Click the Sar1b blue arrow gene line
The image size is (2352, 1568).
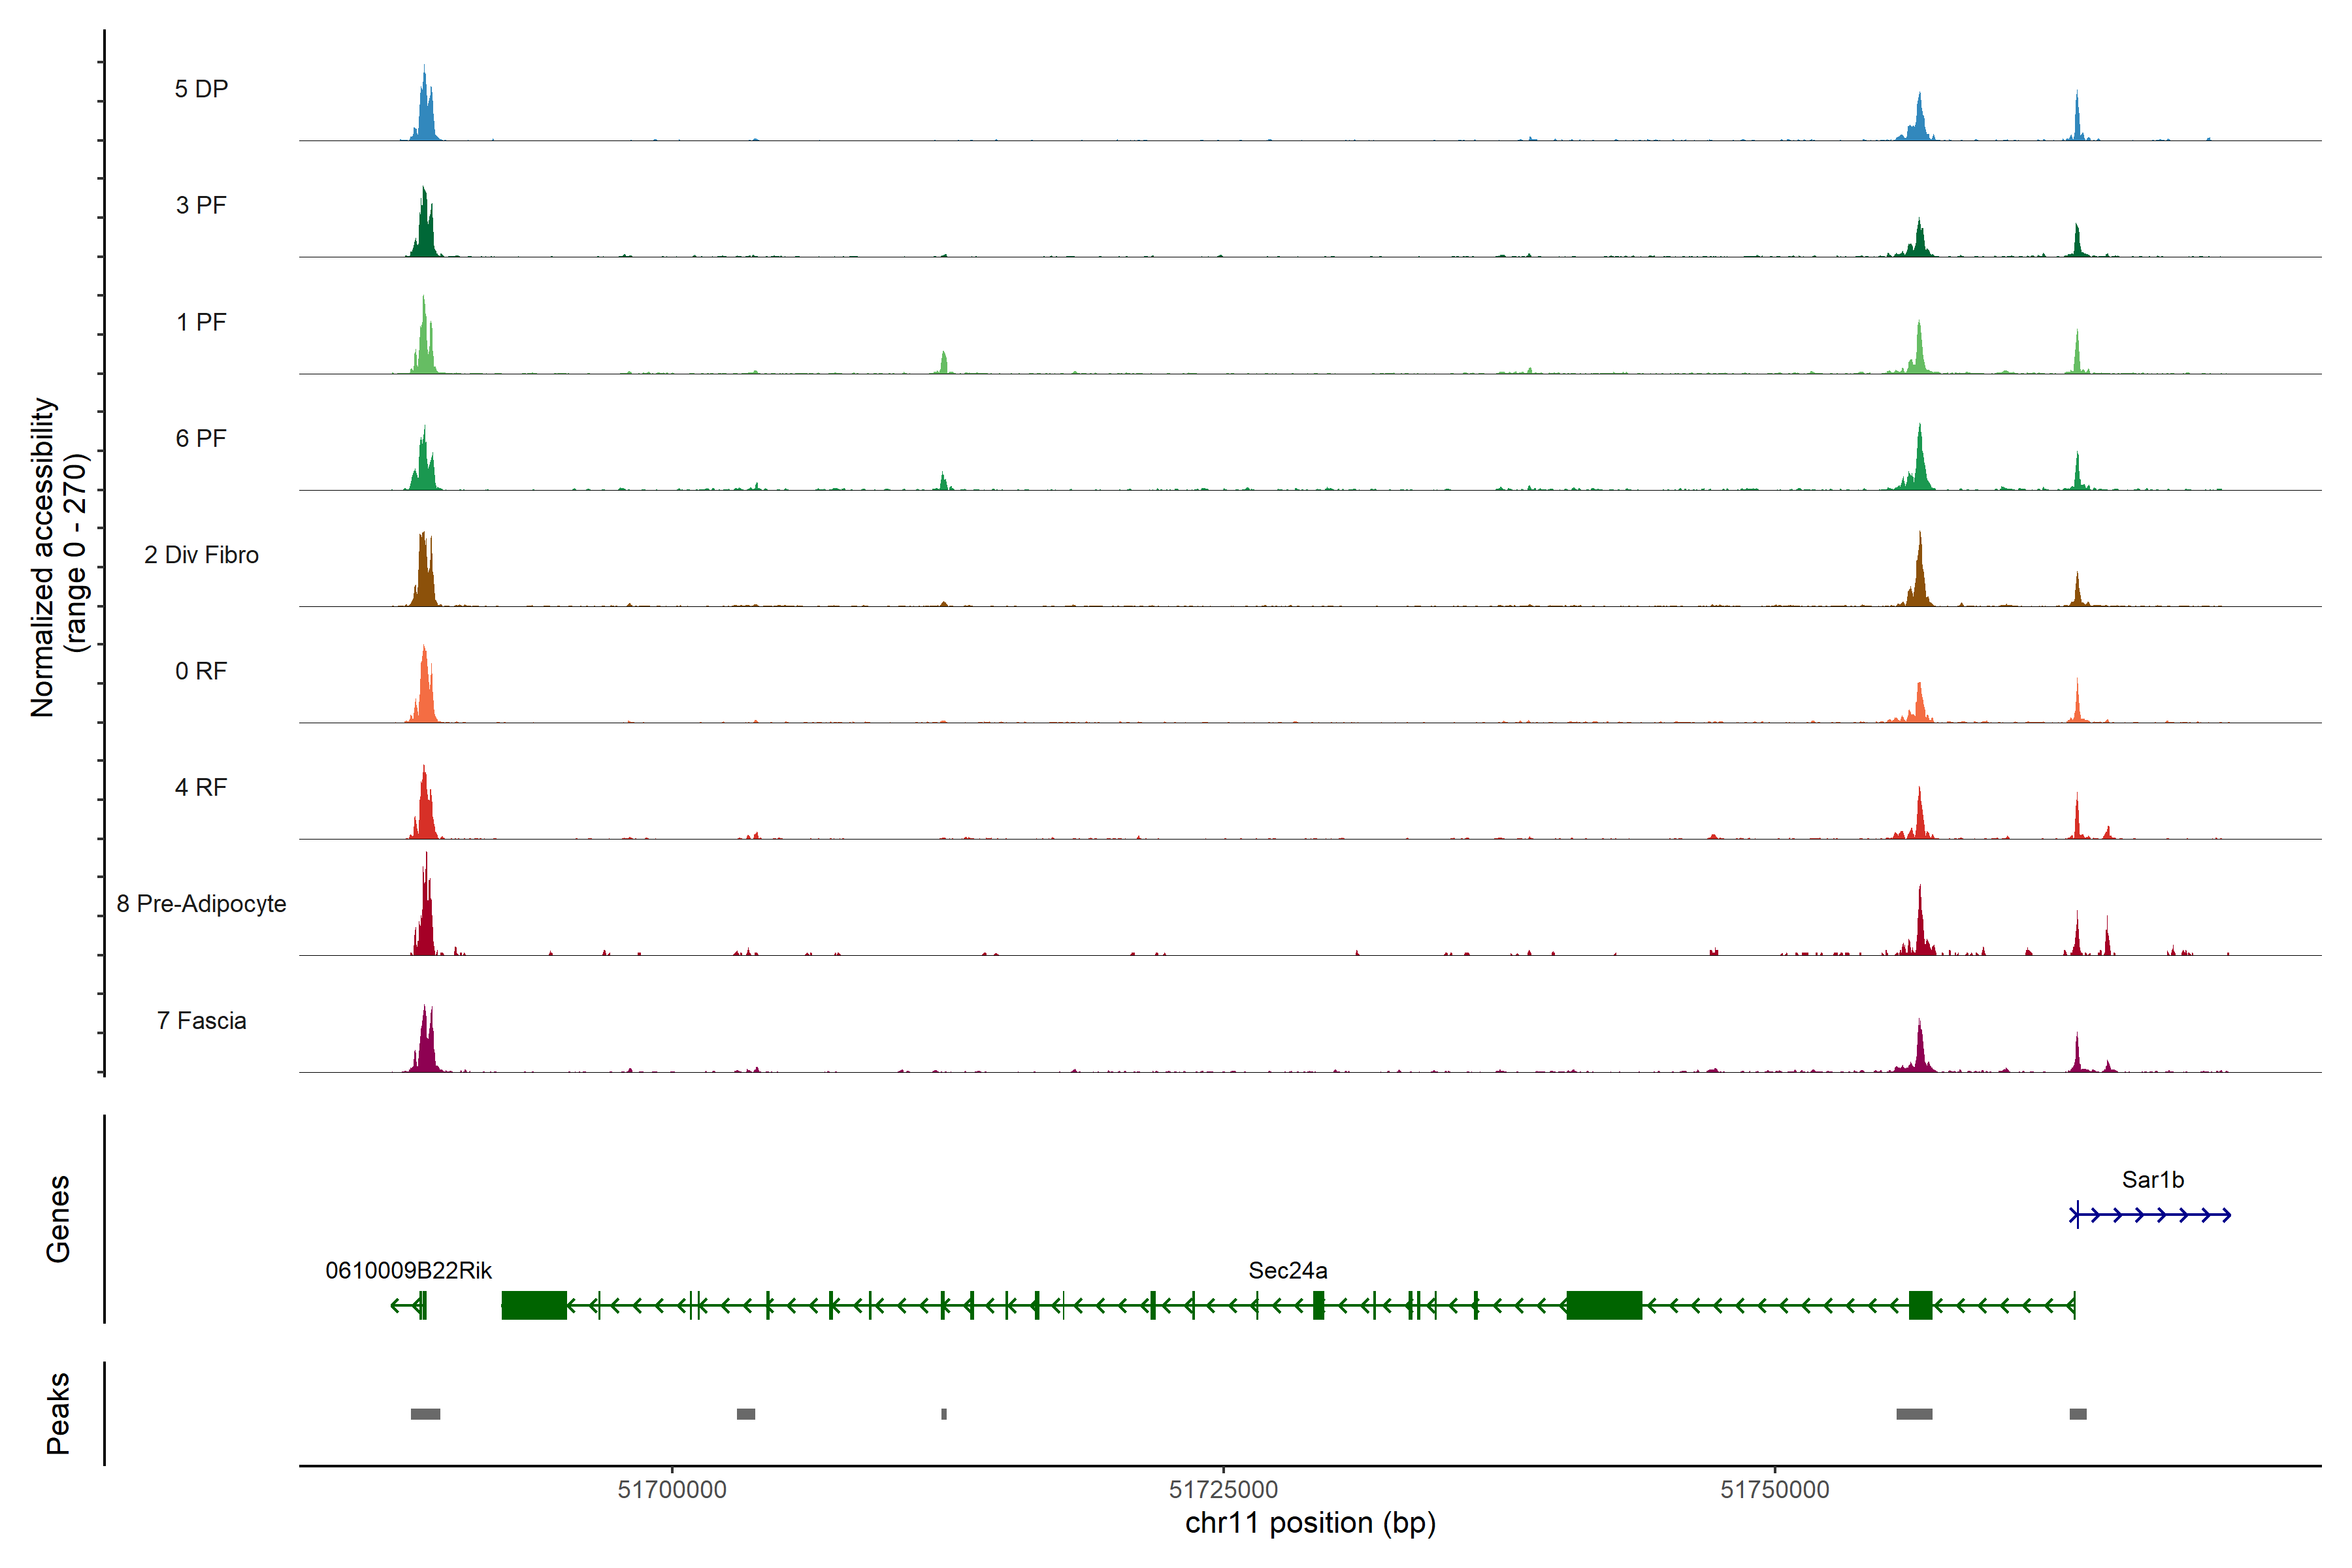[2150, 1215]
